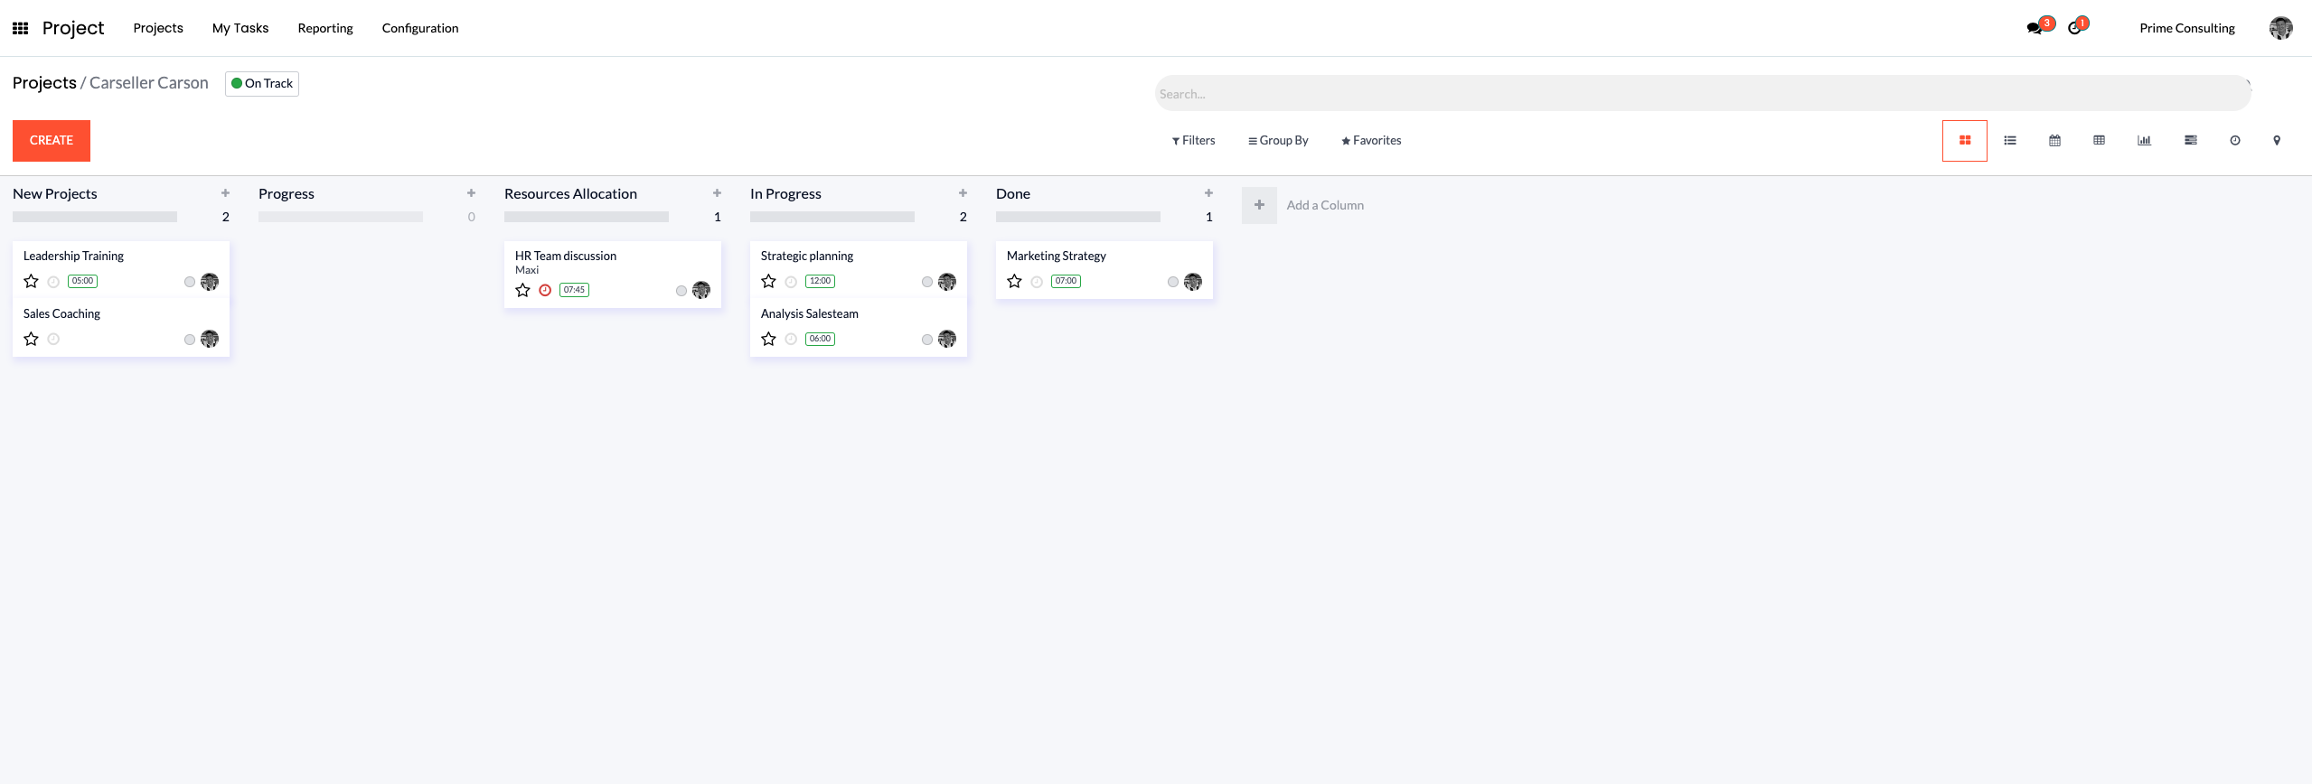2312x784 pixels.
Task: Click assignee avatar on Analysis Salesteam card
Action: [947, 340]
